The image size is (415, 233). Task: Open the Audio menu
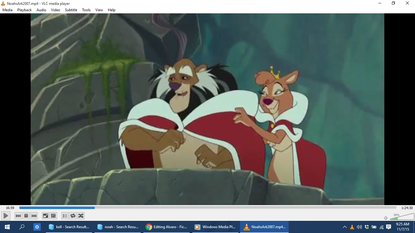coord(41,10)
